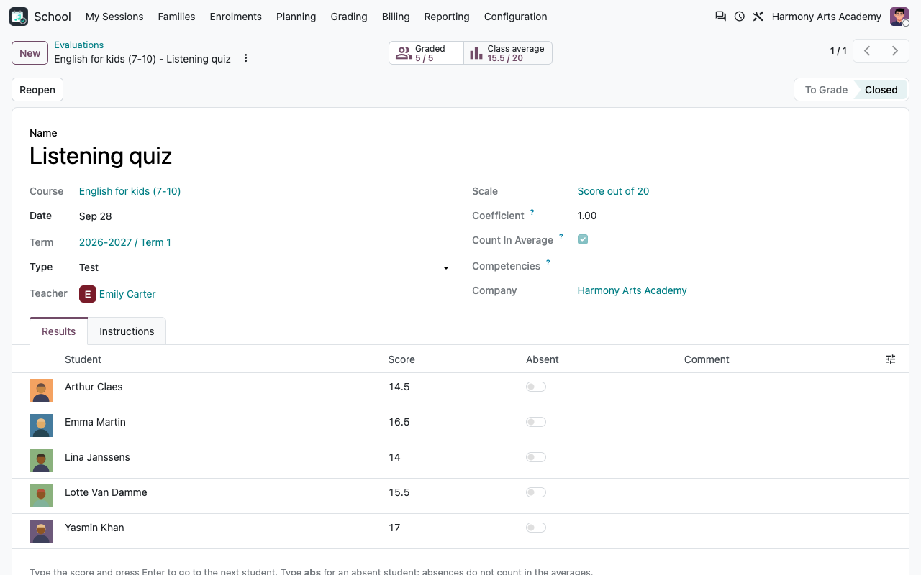Image resolution: width=921 pixels, height=575 pixels.
Task: Click Lotte Van Damme's avatar picture
Action: [41, 496]
